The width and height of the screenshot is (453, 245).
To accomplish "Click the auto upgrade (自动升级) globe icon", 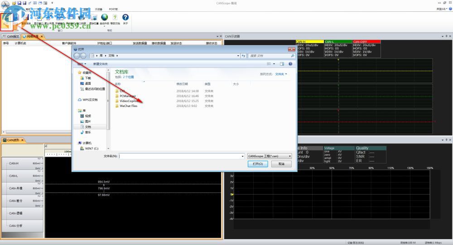I will click(x=105, y=18).
